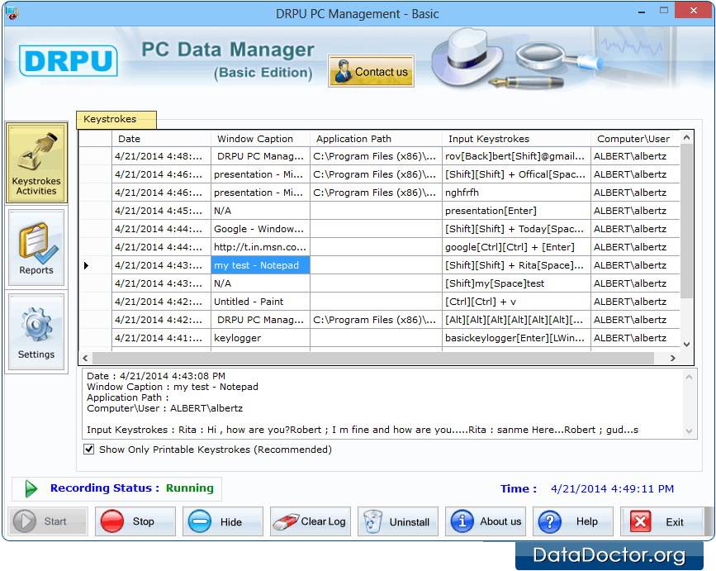The height and width of the screenshot is (571, 716).
Task: Select the 'http://t.in.msn.co...' caption cell
Action: (x=260, y=247)
